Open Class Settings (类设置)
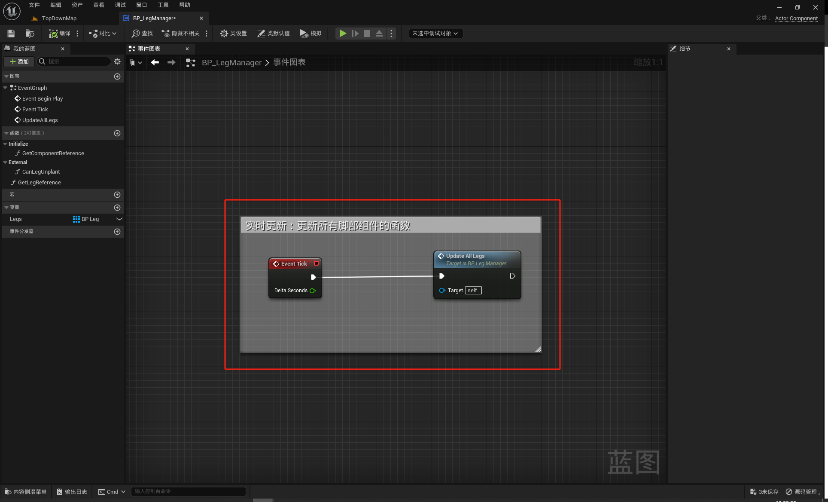The height and width of the screenshot is (502, 828). coord(233,33)
